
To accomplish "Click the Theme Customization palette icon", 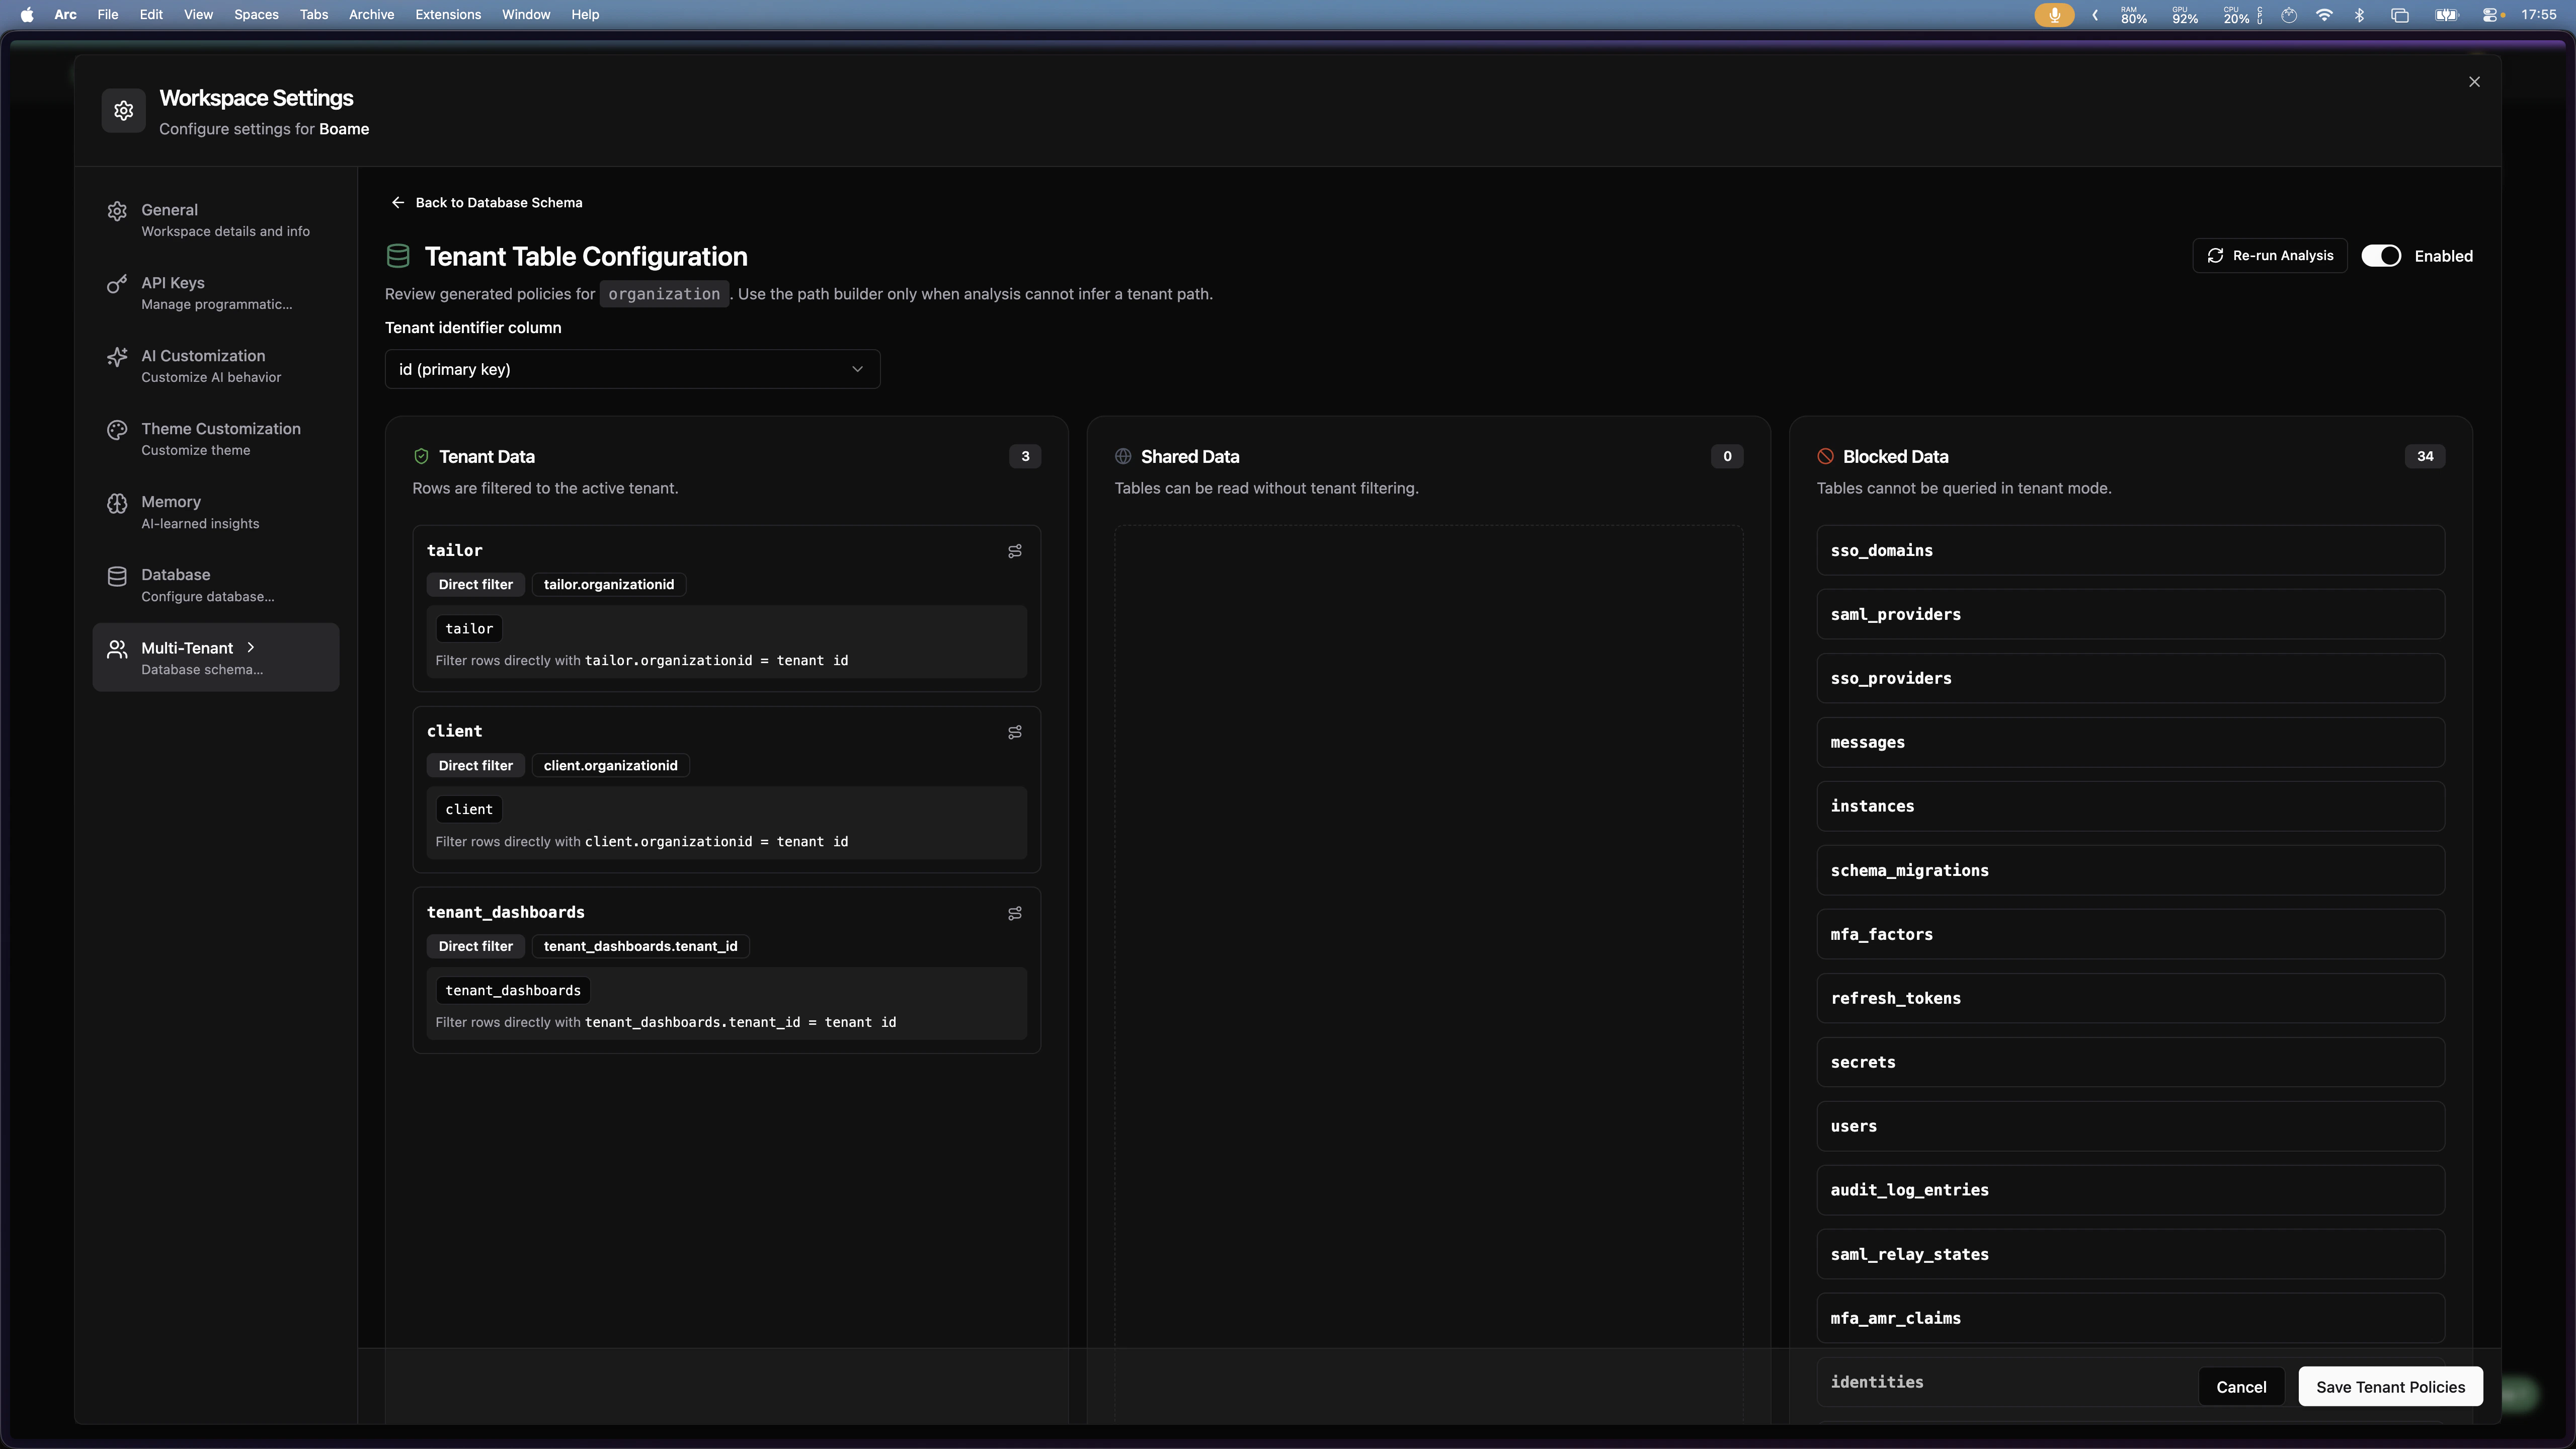I will coord(117,430).
